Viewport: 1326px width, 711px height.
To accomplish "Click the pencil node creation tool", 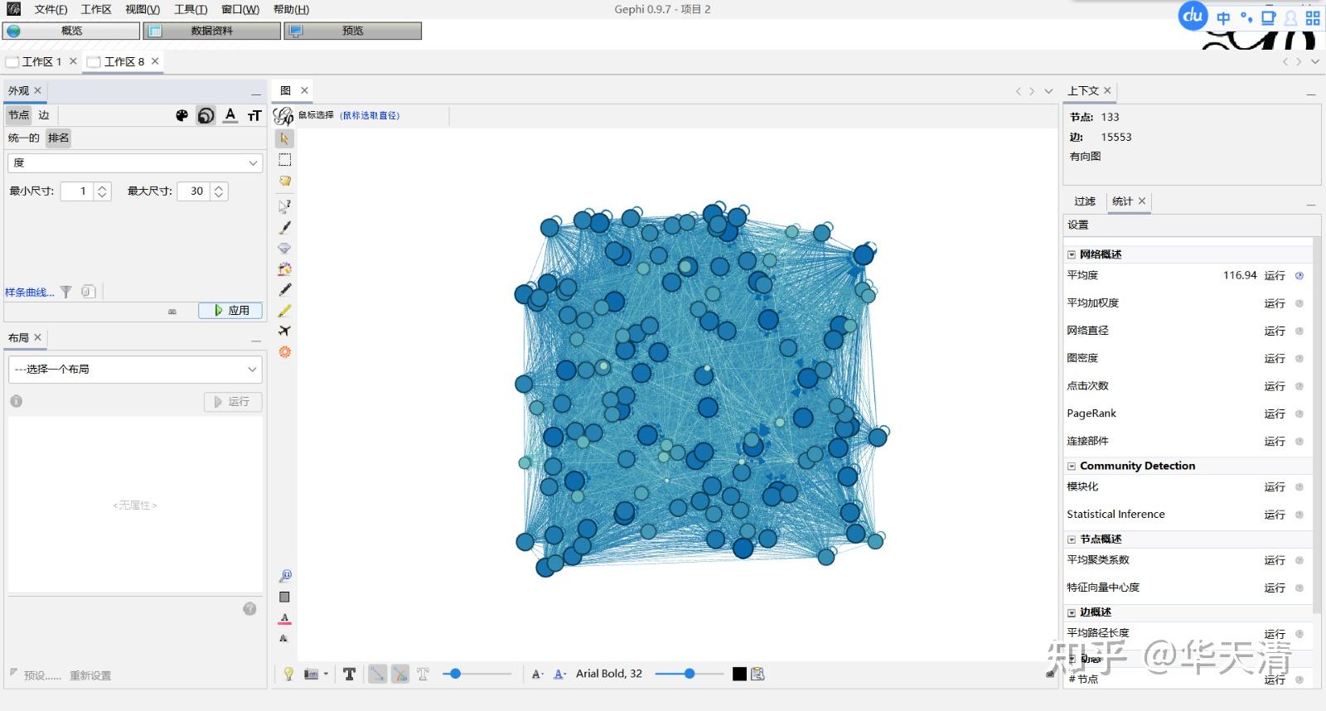I will point(284,289).
